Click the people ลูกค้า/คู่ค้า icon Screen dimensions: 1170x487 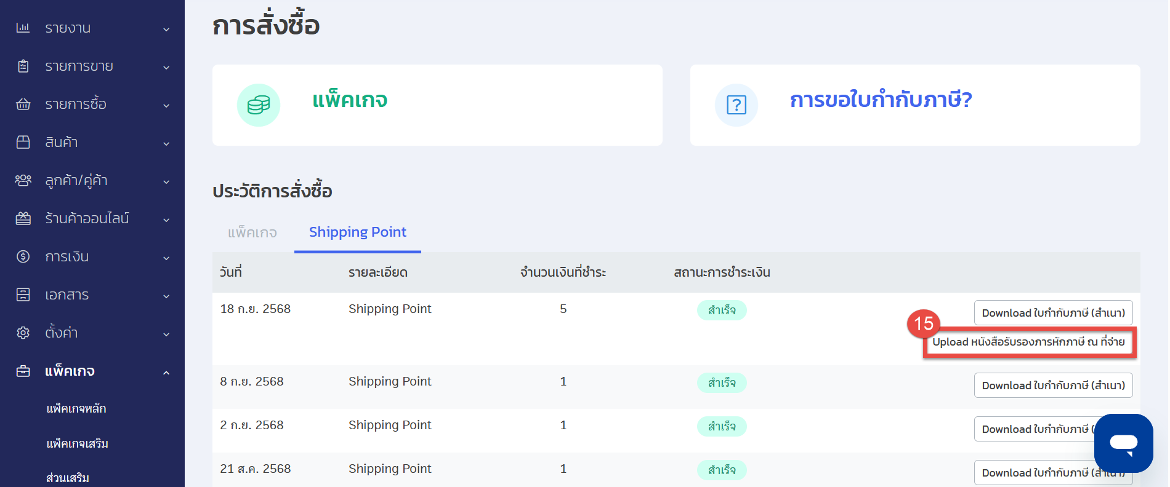coord(23,180)
